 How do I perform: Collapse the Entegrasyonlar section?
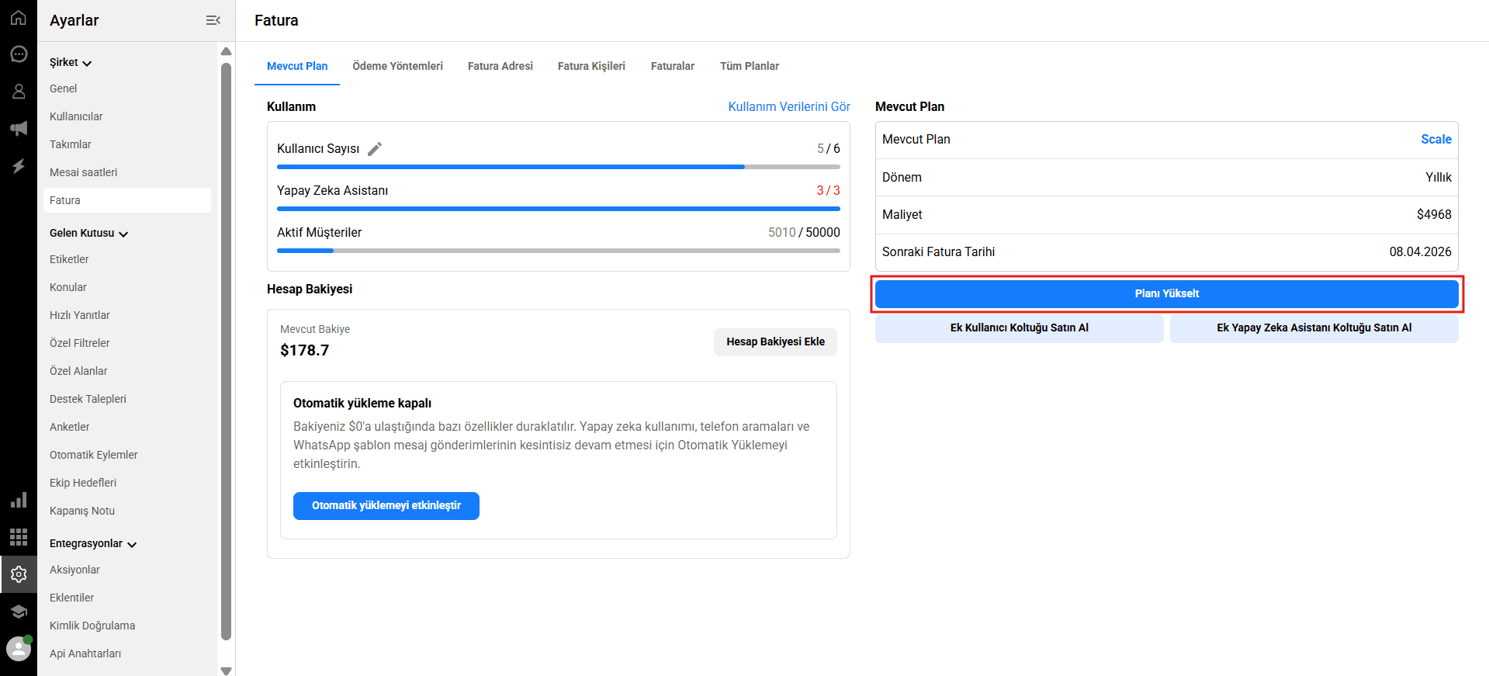93,543
